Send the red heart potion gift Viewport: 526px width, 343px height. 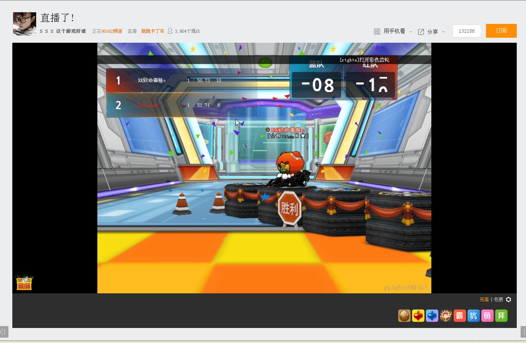pos(418,316)
